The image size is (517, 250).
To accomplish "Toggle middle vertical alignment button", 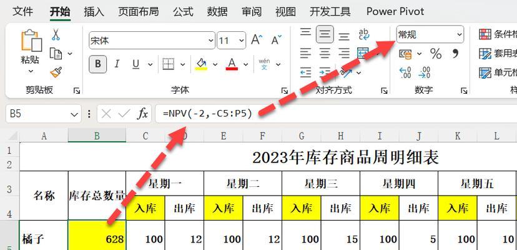I will point(325,34).
